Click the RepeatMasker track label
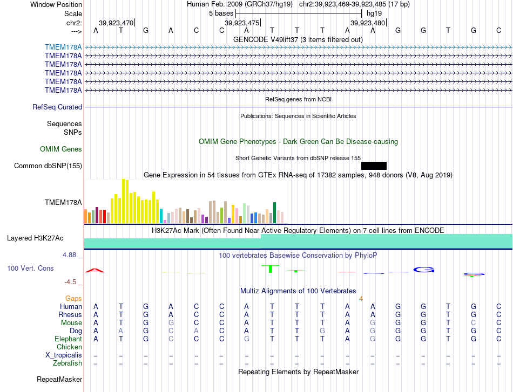The width and height of the screenshot is (513, 392). tap(59, 379)
